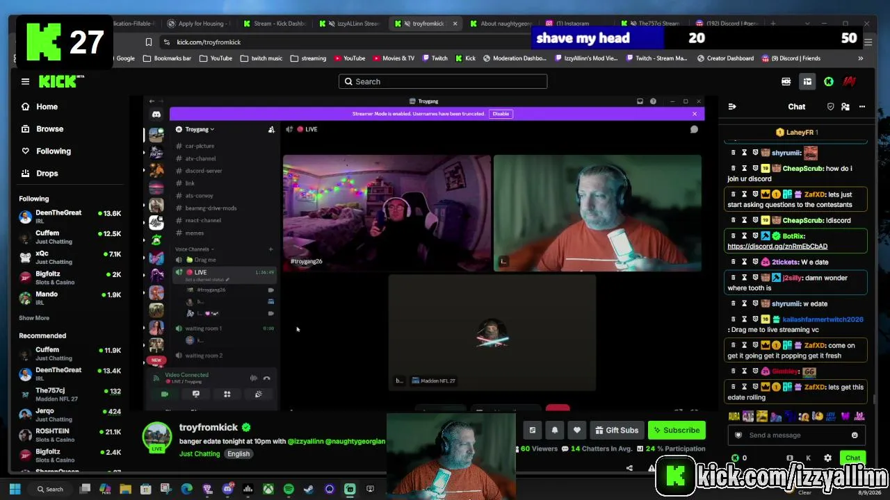890x500 pixels.
Task: Open Discord inbox icon
Action: pos(640,101)
